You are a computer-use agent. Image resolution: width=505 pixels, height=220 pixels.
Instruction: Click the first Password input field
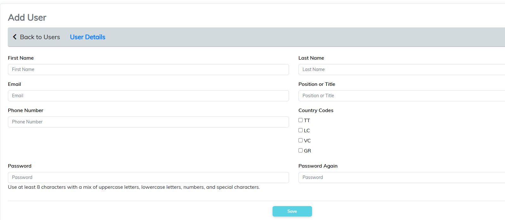pos(148,177)
